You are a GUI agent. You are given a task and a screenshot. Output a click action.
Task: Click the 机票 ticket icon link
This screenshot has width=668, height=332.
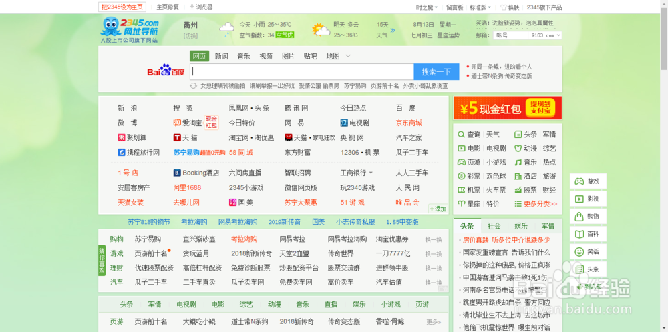469,190
